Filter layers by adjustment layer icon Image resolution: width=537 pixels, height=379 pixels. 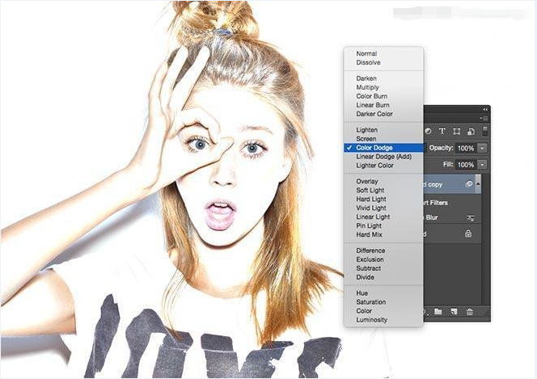tap(428, 131)
